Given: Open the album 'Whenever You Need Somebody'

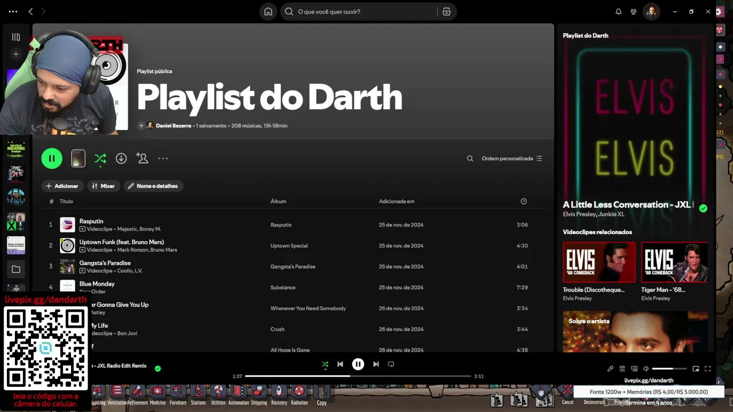Looking at the screenshot, I should point(308,308).
